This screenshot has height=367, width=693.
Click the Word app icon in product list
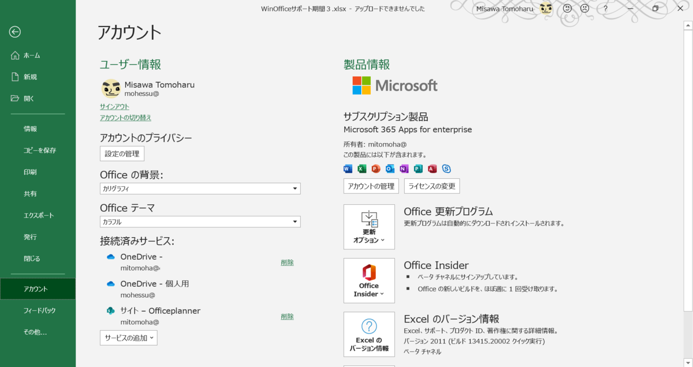click(348, 168)
